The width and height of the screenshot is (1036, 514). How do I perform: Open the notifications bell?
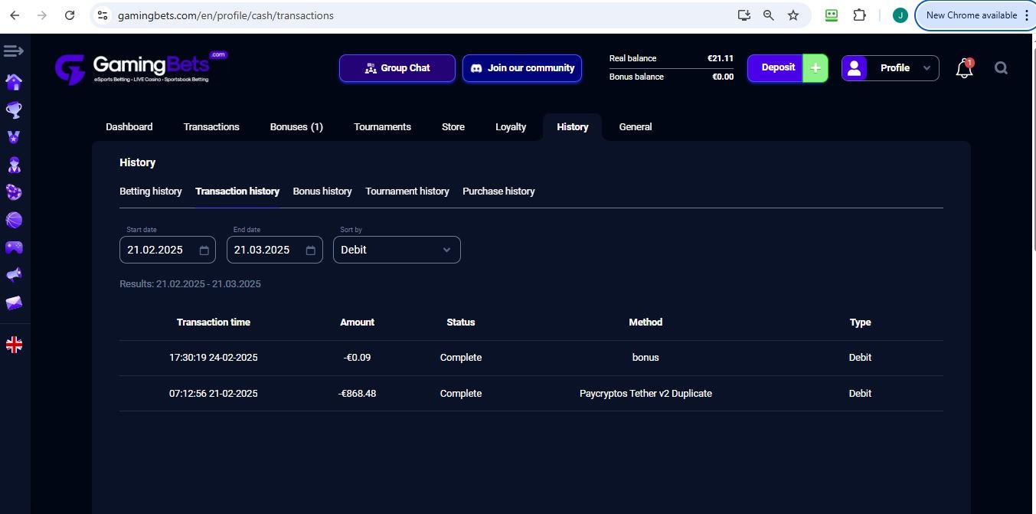point(964,68)
